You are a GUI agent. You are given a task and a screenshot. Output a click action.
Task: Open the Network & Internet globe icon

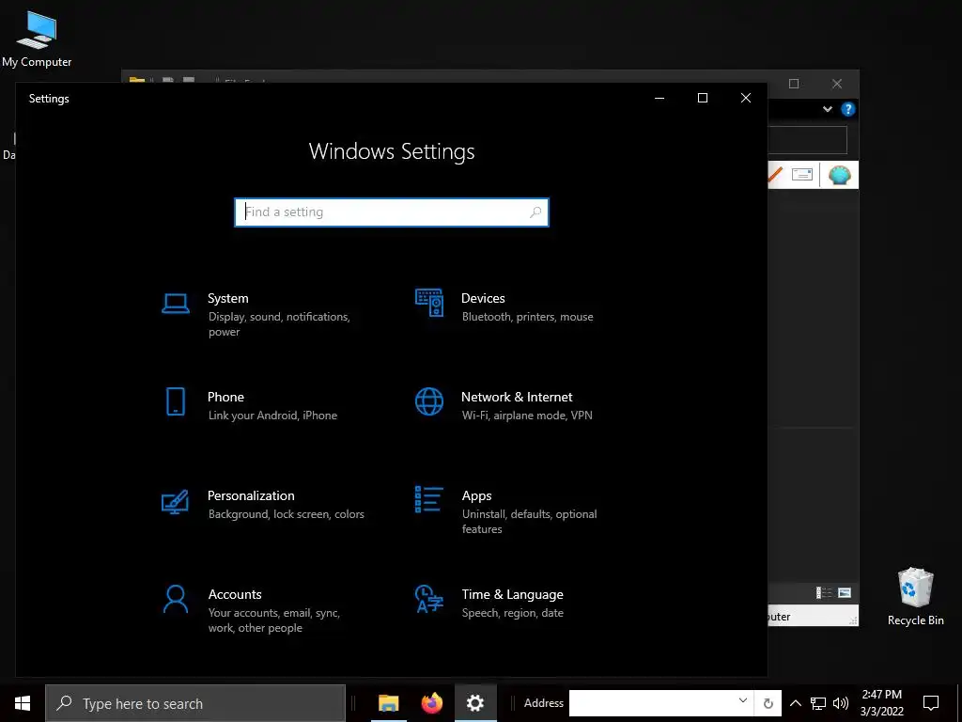[428, 401]
